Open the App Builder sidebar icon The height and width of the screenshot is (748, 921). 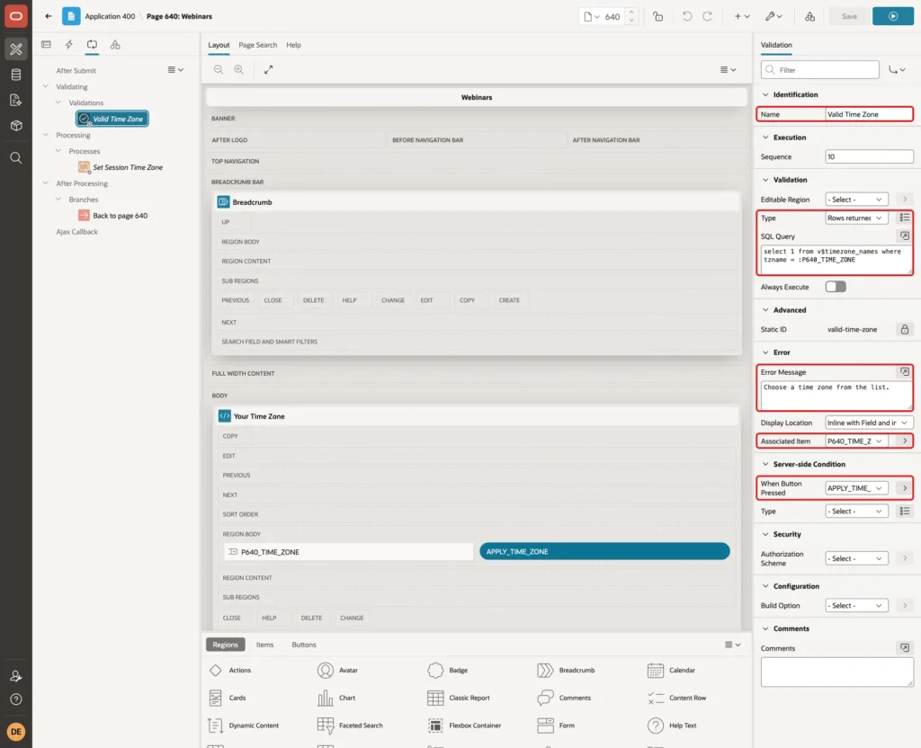coord(16,49)
